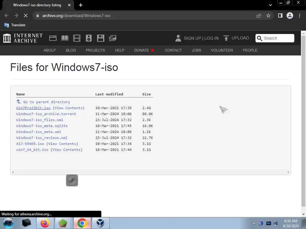Open the Video film strip icon
The image size is (306, 229).
[x=77, y=38]
